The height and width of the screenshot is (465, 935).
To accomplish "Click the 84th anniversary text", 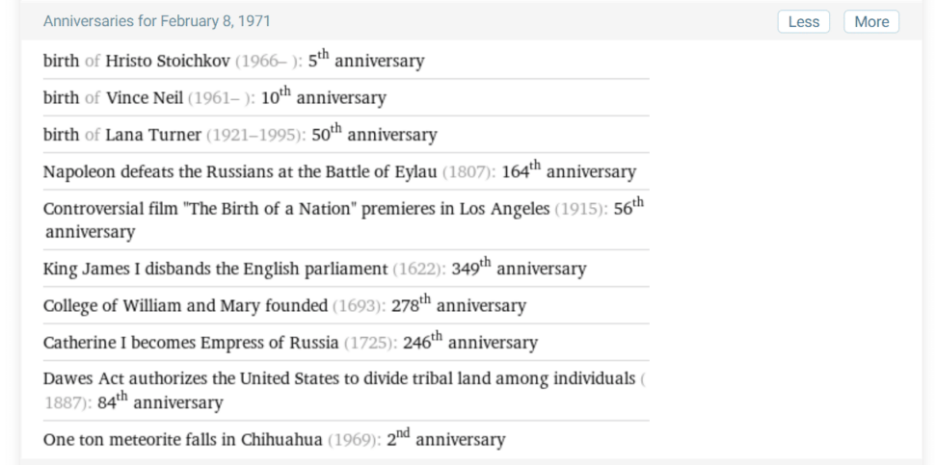I will tap(160, 401).
